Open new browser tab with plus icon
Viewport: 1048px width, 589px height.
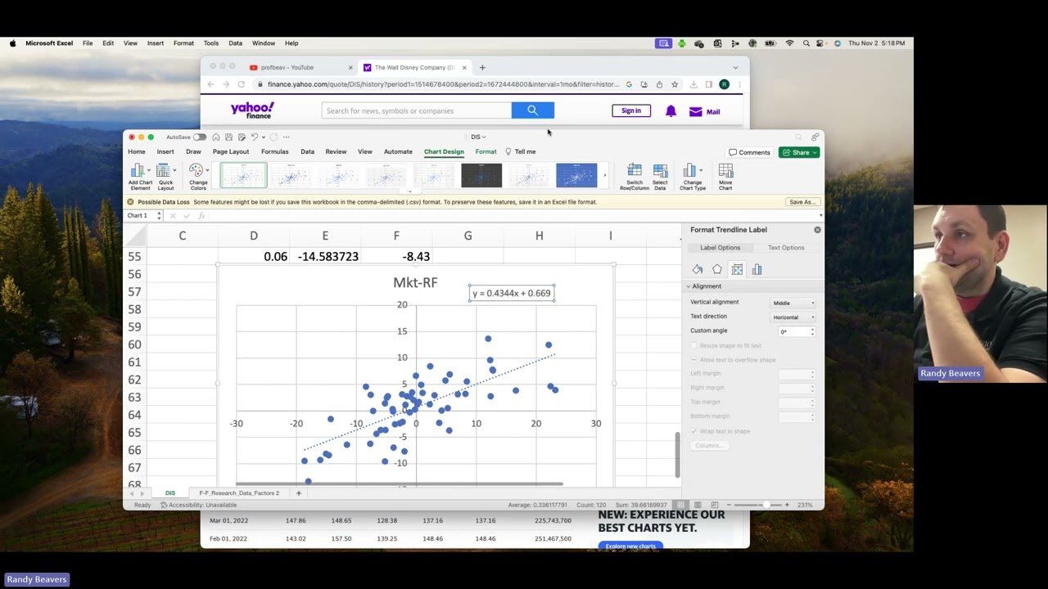(x=482, y=67)
